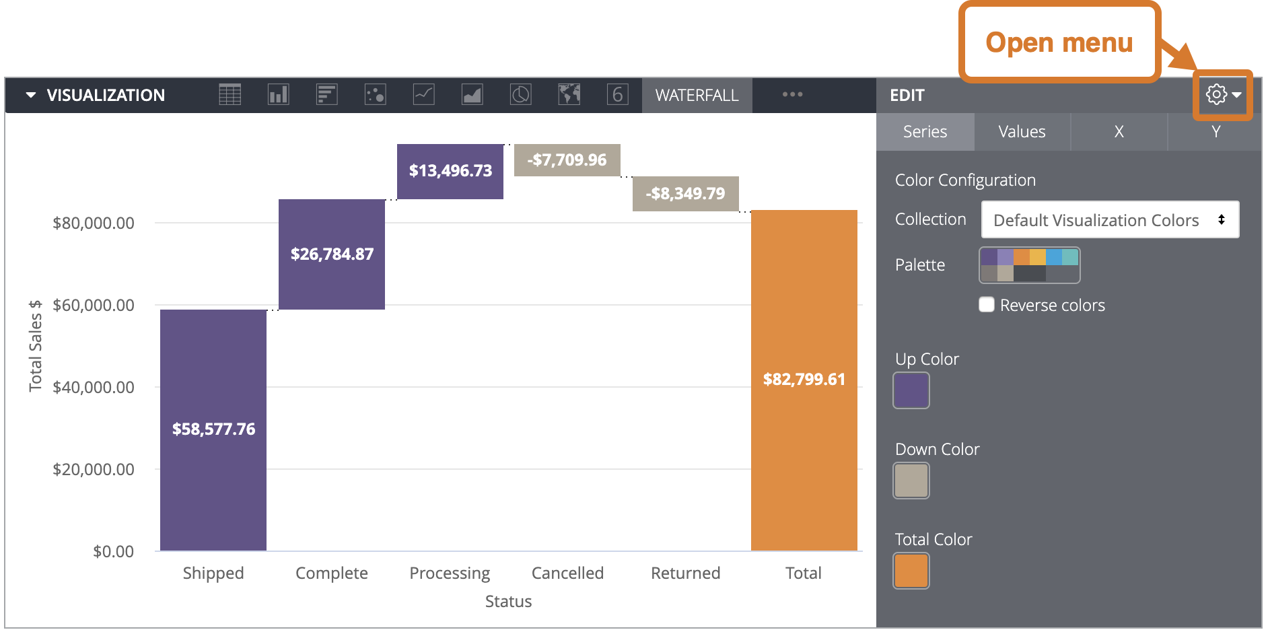Open the Values tab
Image resolution: width=1268 pixels, height=634 pixels.
click(1022, 132)
